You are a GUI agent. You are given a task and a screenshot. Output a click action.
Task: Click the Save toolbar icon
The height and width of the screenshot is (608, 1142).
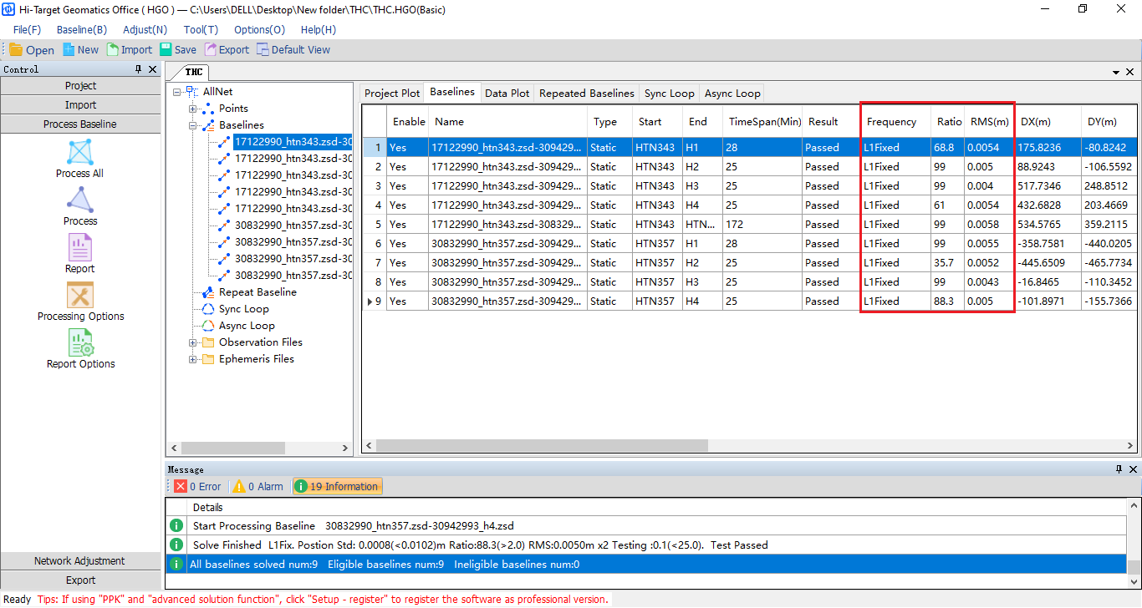(166, 50)
